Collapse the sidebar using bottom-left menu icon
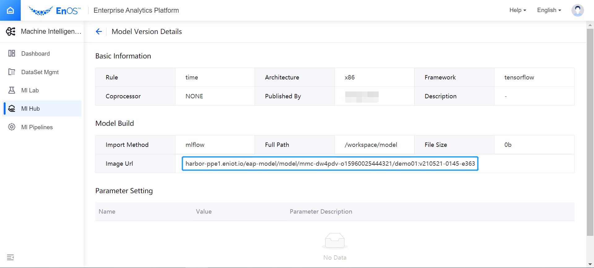The height and width of the screenshot is (268, 594). click(x=10, y=257)
